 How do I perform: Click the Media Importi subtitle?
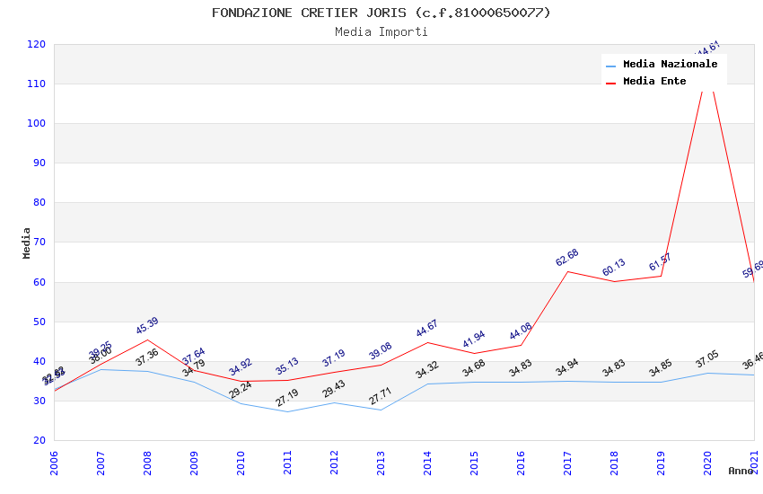pyautogui.click(x=381, y=32)
